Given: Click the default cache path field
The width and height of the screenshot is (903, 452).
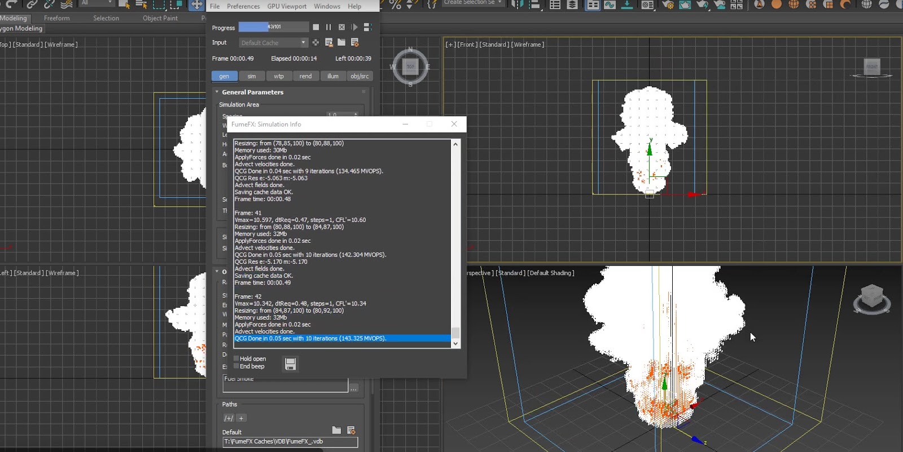Looking at the screenshot, I should [x=290, y=442].
